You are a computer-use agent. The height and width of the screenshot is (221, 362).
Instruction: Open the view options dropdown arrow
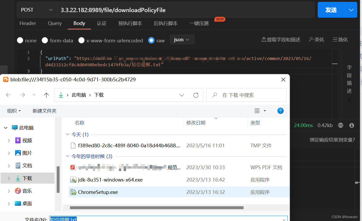[265, 111]
